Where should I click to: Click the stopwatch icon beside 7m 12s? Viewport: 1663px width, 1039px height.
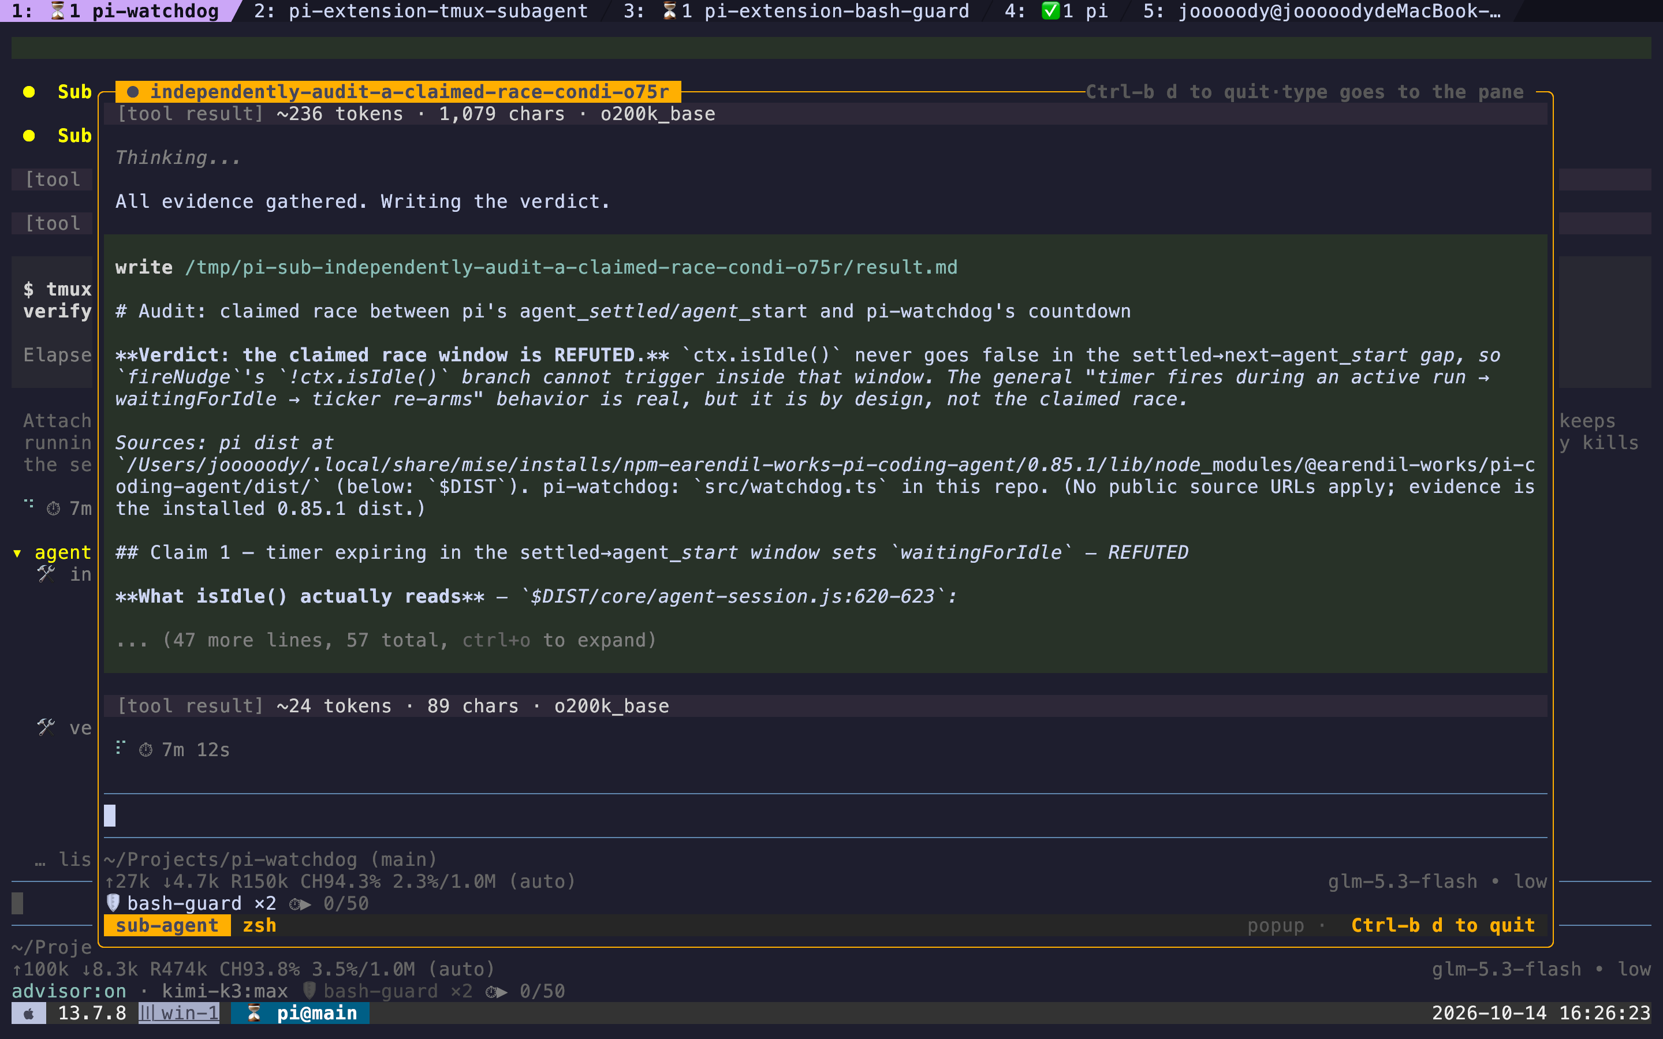pos(146,750)
